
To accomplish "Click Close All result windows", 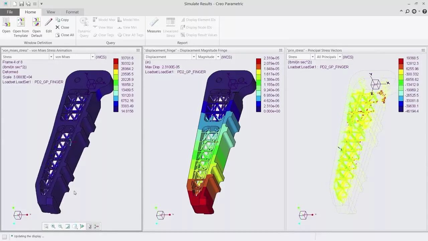I will click(65, 35).
